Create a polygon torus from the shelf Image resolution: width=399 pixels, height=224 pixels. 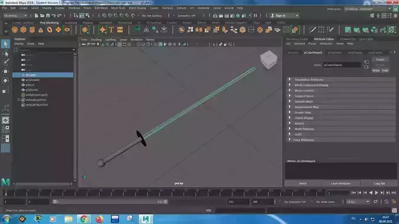click(50, 29)
